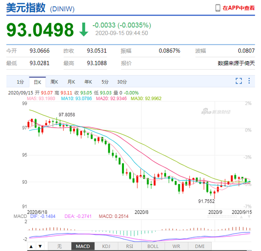Select the 无 indicator option

60,246
